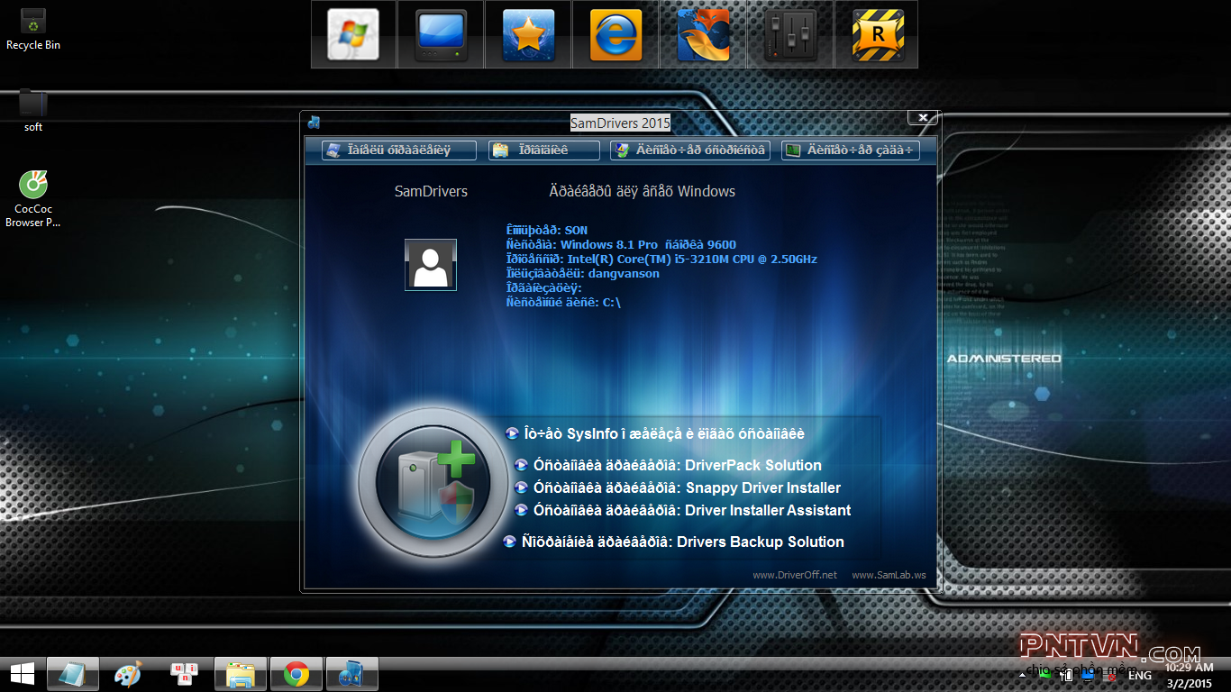Click the system drive line ending with 'C:\'

(563, 302)
